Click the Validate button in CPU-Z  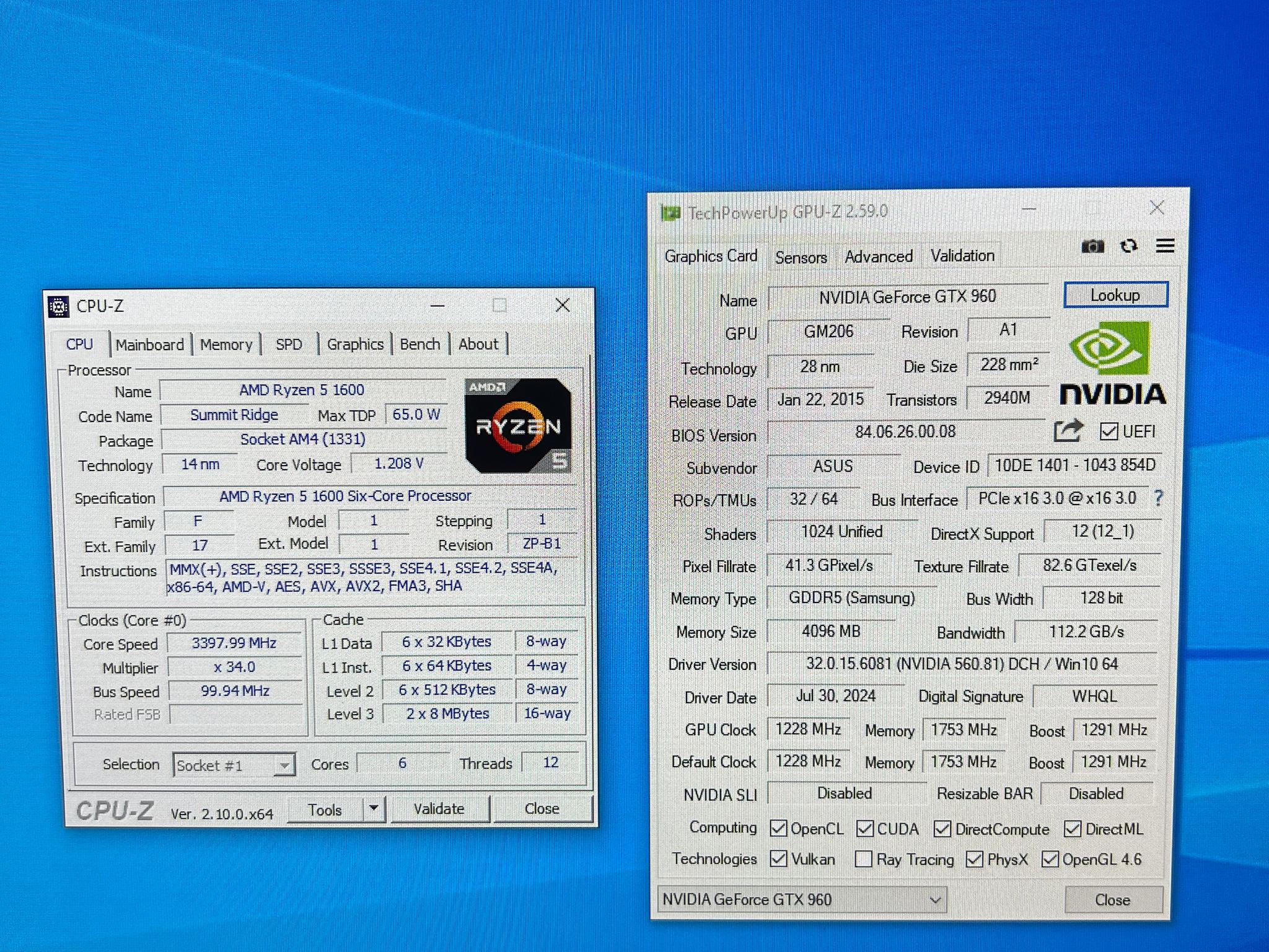click(x=440, y=809)
